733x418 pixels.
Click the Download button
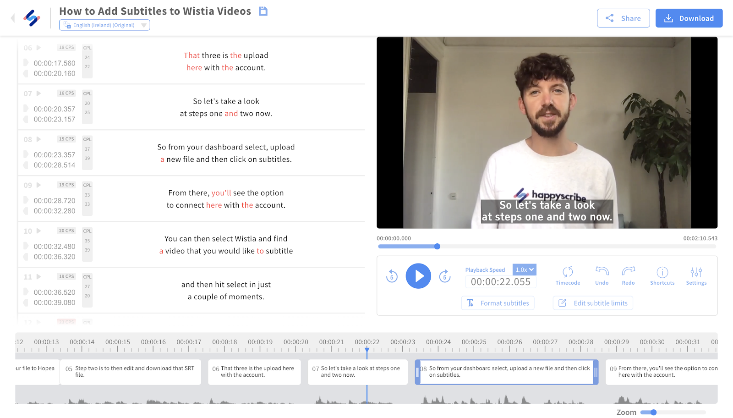[689, 18]
